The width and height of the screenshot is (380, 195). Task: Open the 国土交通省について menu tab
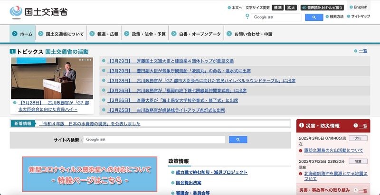62,34
